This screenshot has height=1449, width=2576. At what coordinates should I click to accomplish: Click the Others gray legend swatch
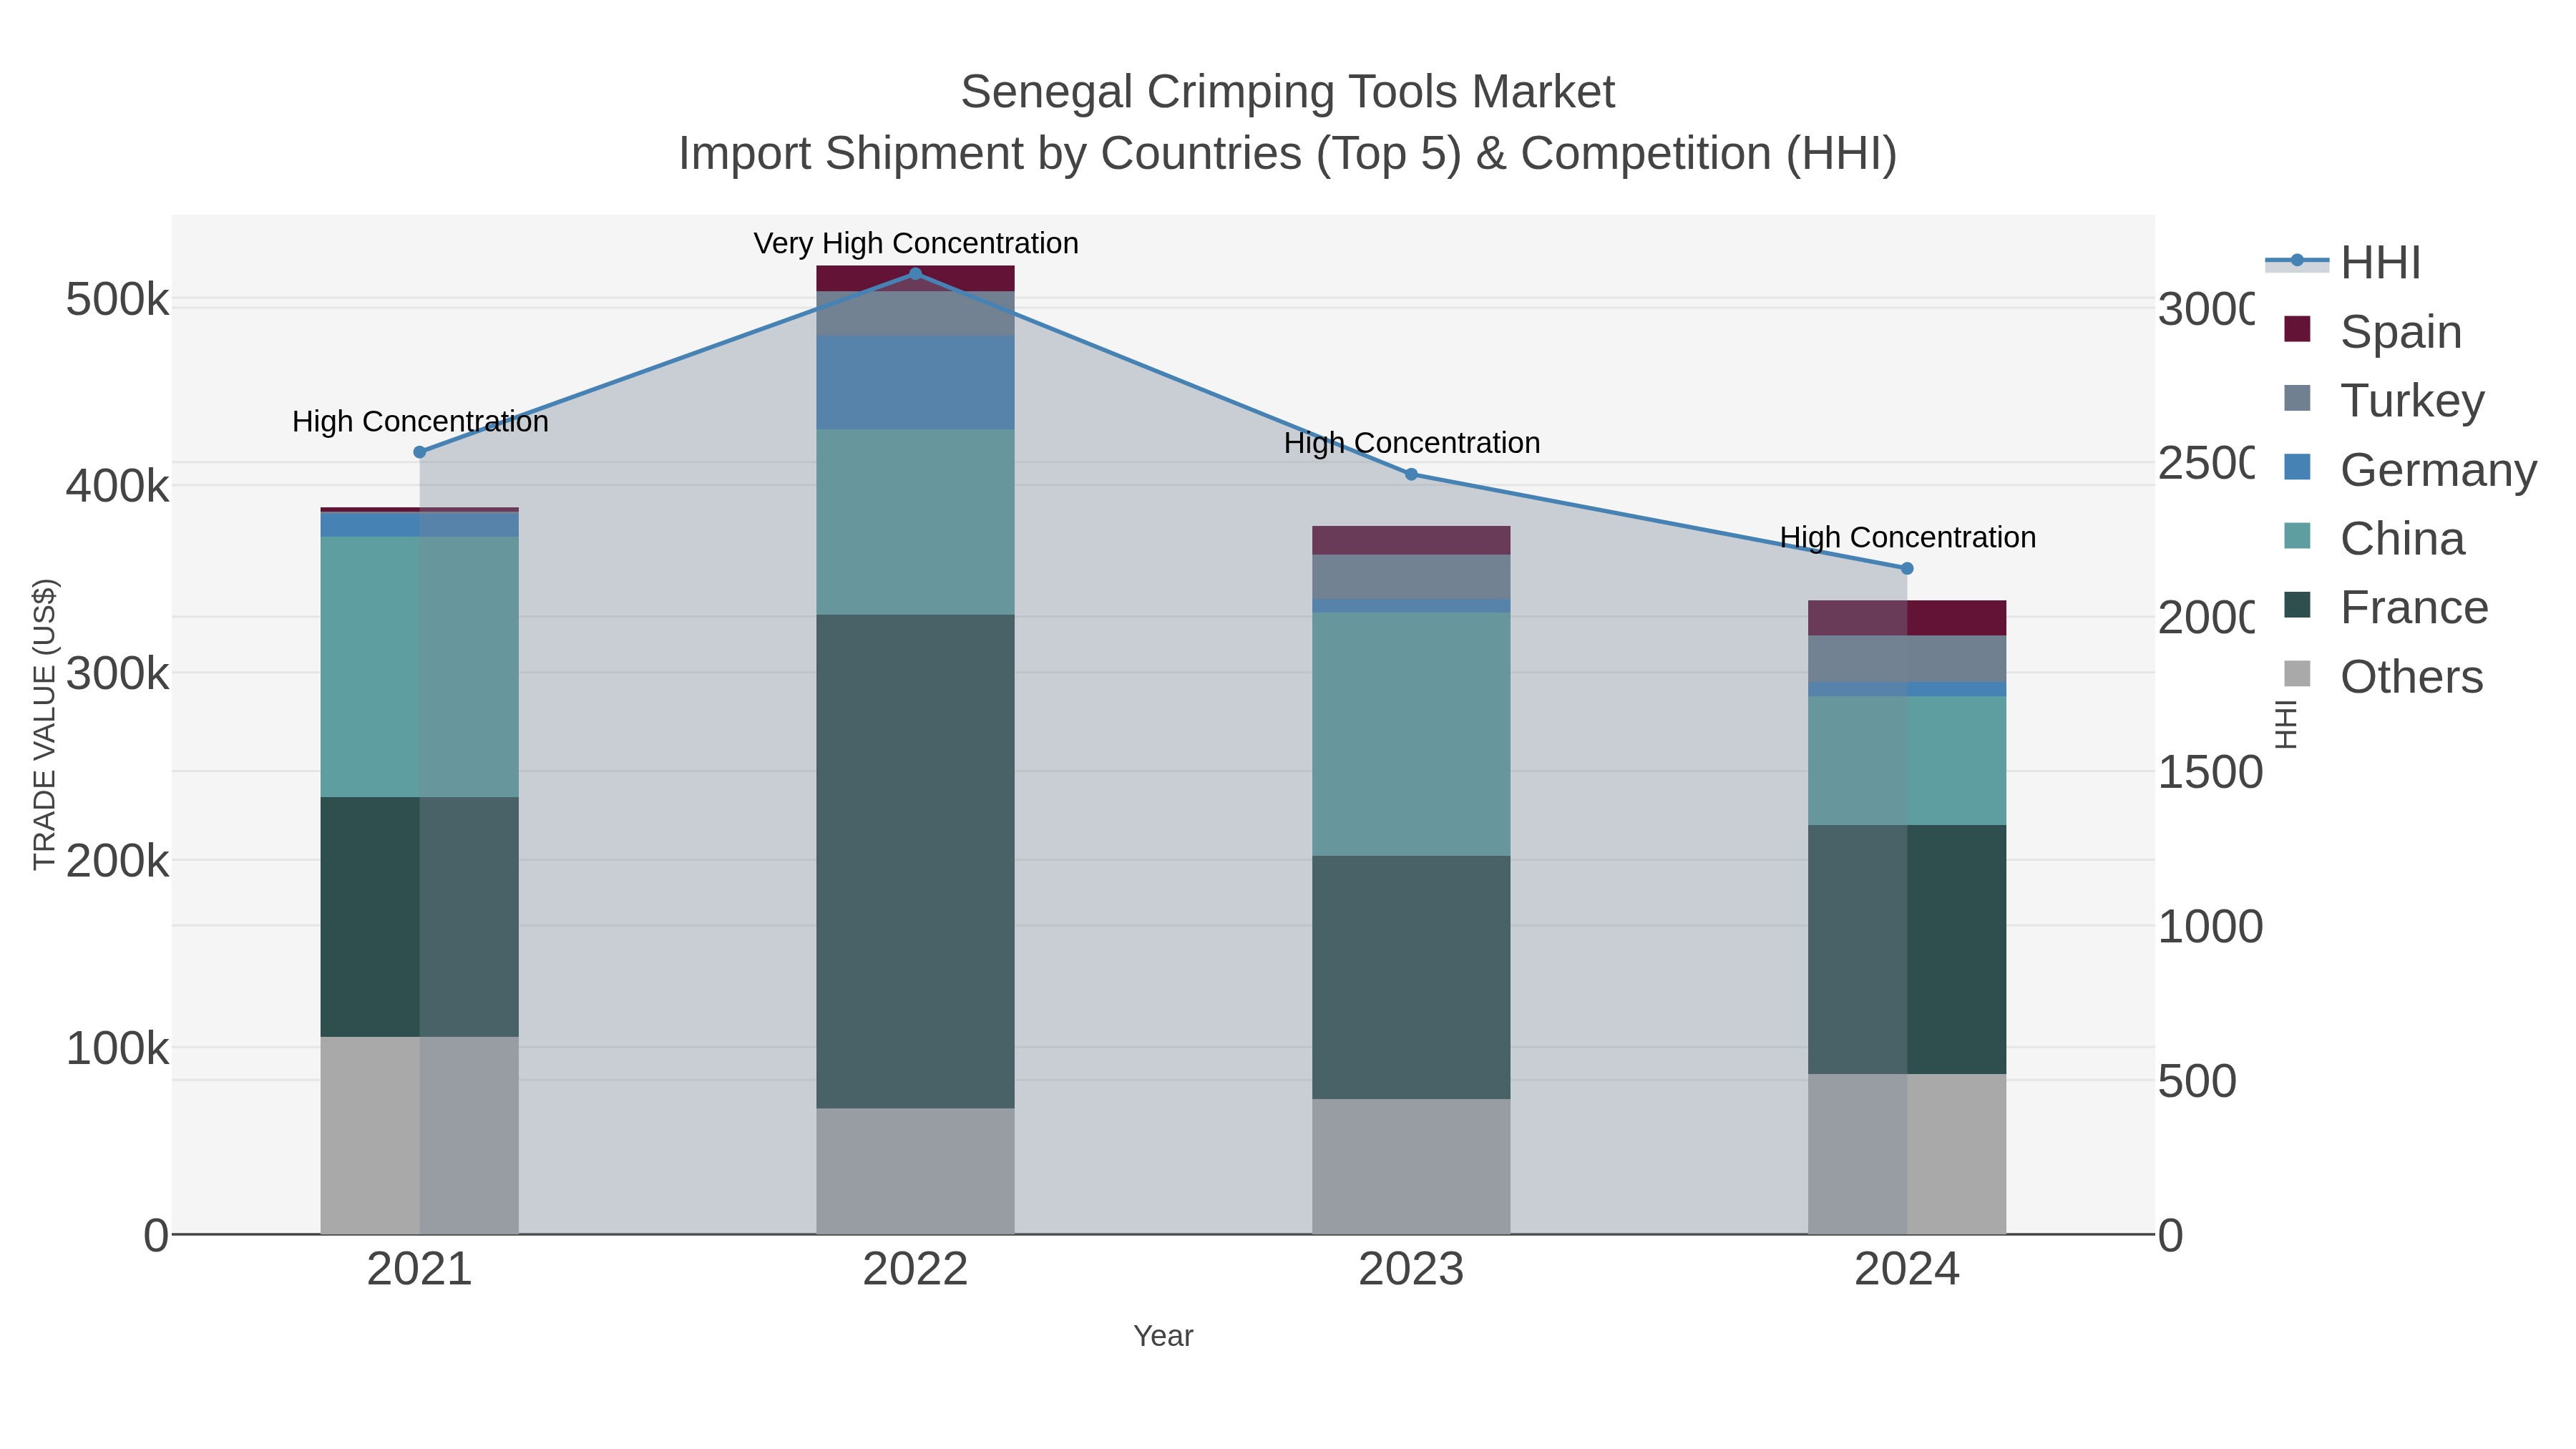[x=2298, y=674]
